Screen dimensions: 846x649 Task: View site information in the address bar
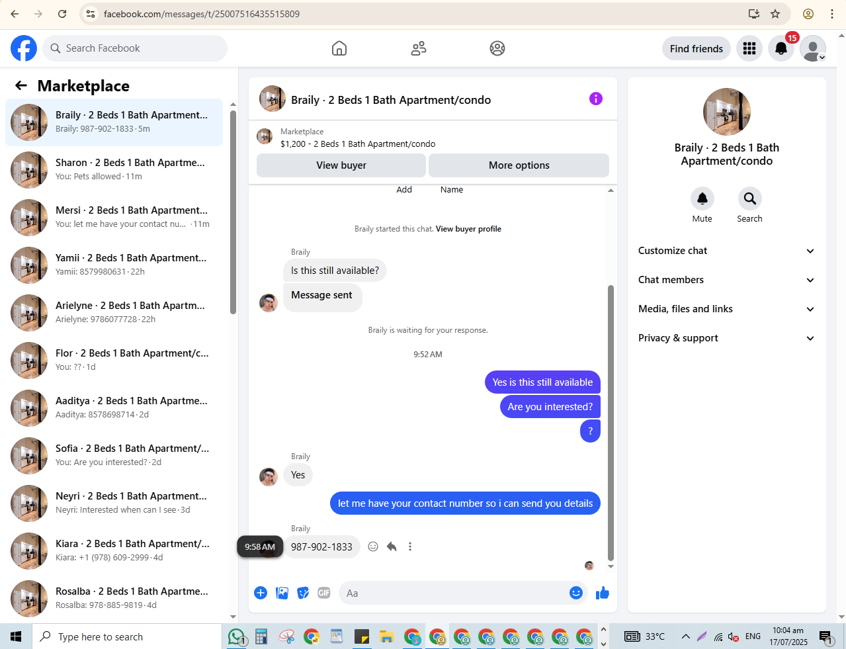pyautogui.click(x=91, y=14)
